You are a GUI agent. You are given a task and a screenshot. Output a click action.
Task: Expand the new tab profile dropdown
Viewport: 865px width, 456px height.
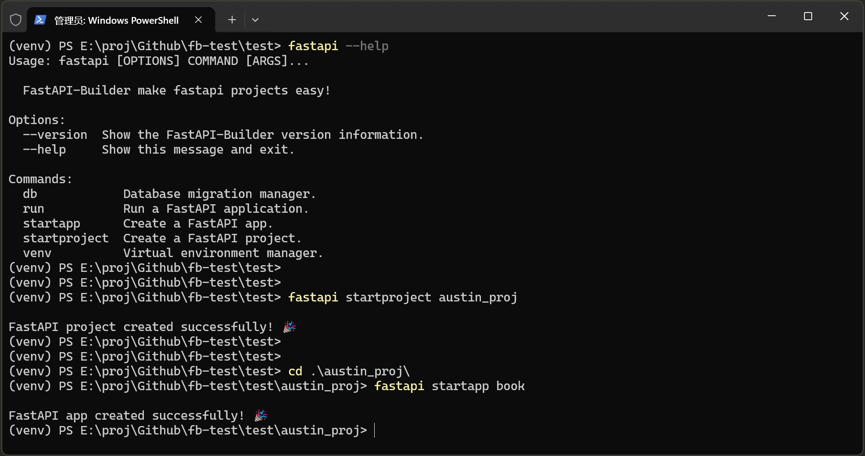tap(255, 20)
